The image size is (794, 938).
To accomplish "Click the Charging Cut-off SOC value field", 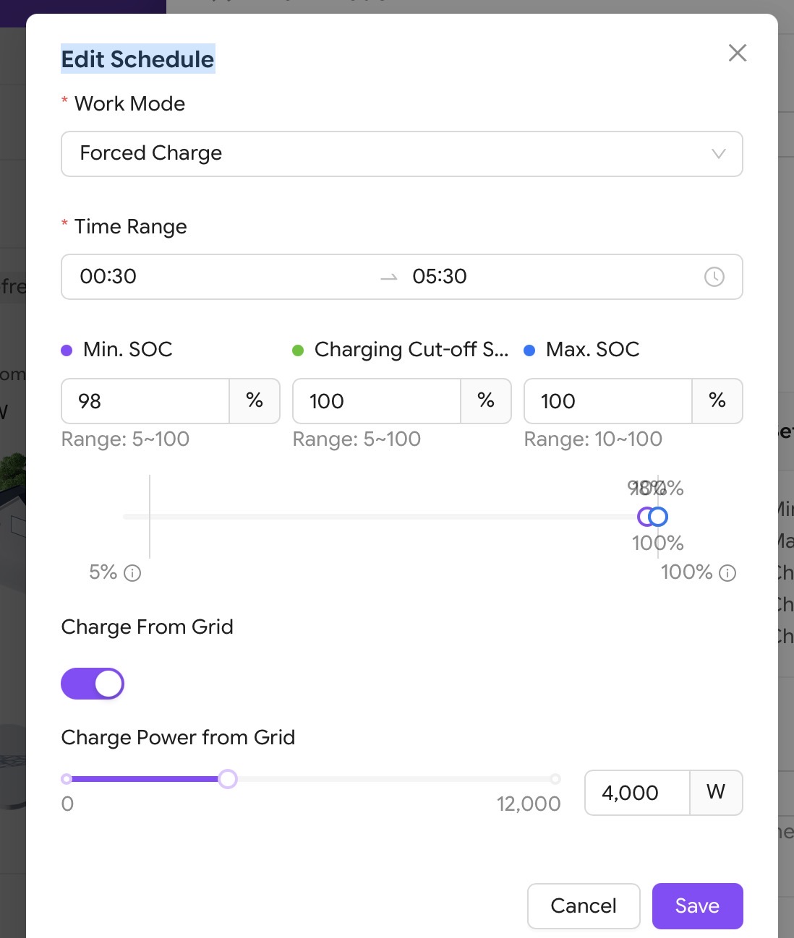I will [x=376, y=401].
